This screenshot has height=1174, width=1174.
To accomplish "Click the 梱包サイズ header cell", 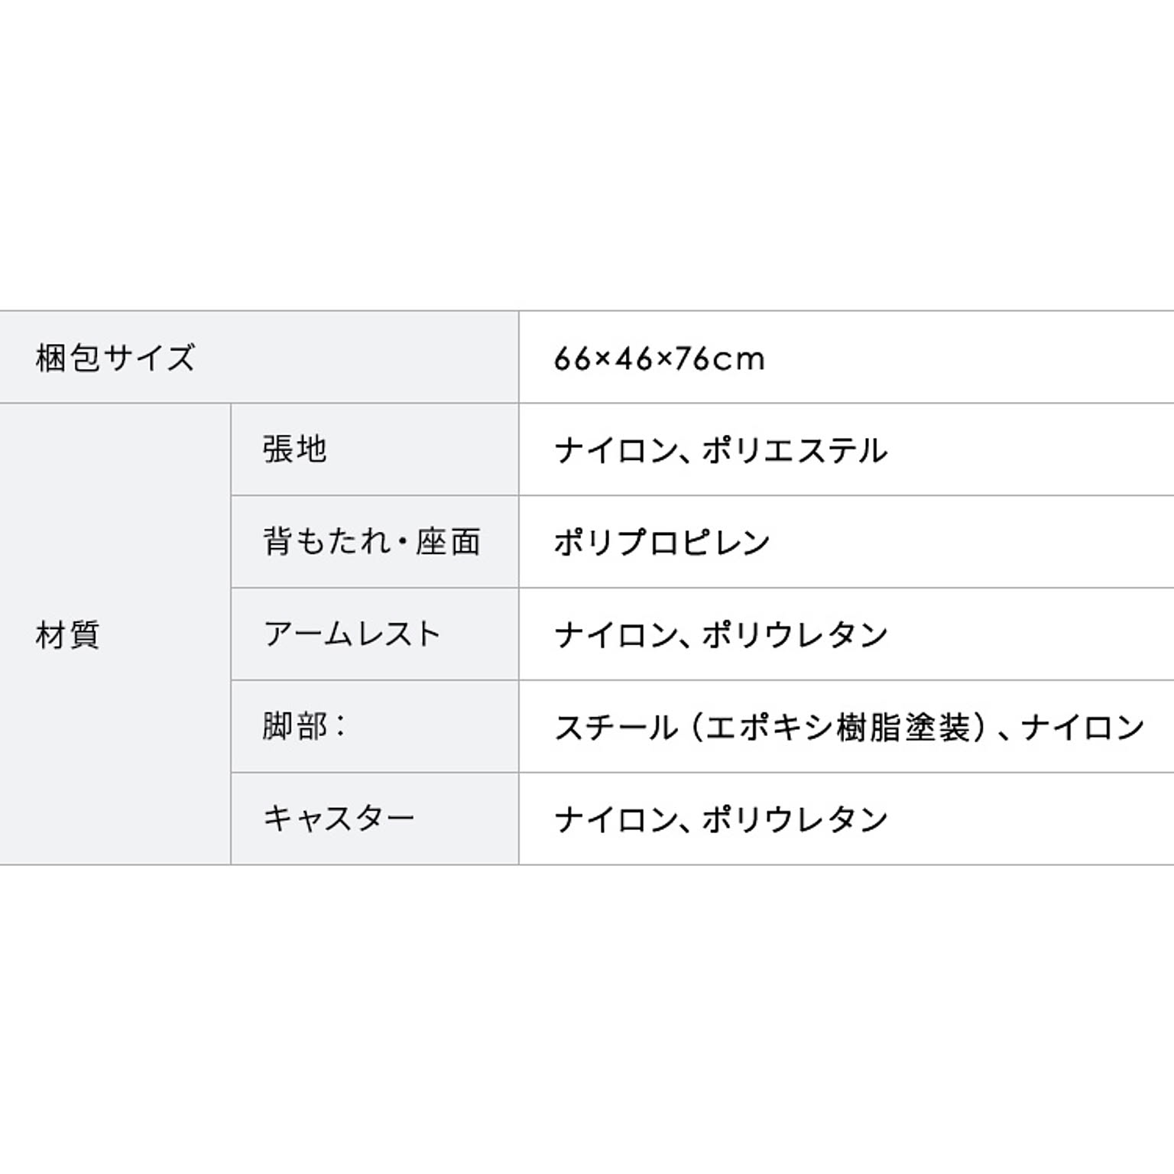I will click(x=115, y=358).
